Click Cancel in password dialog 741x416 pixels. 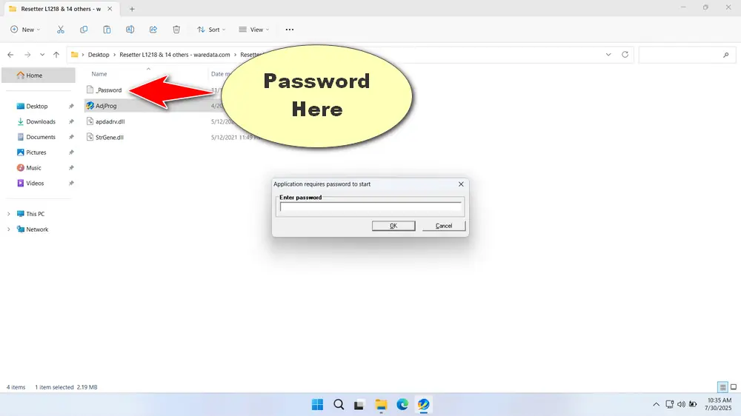(x=444, y=226)
